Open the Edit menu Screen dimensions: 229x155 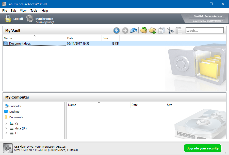[13, 11]
